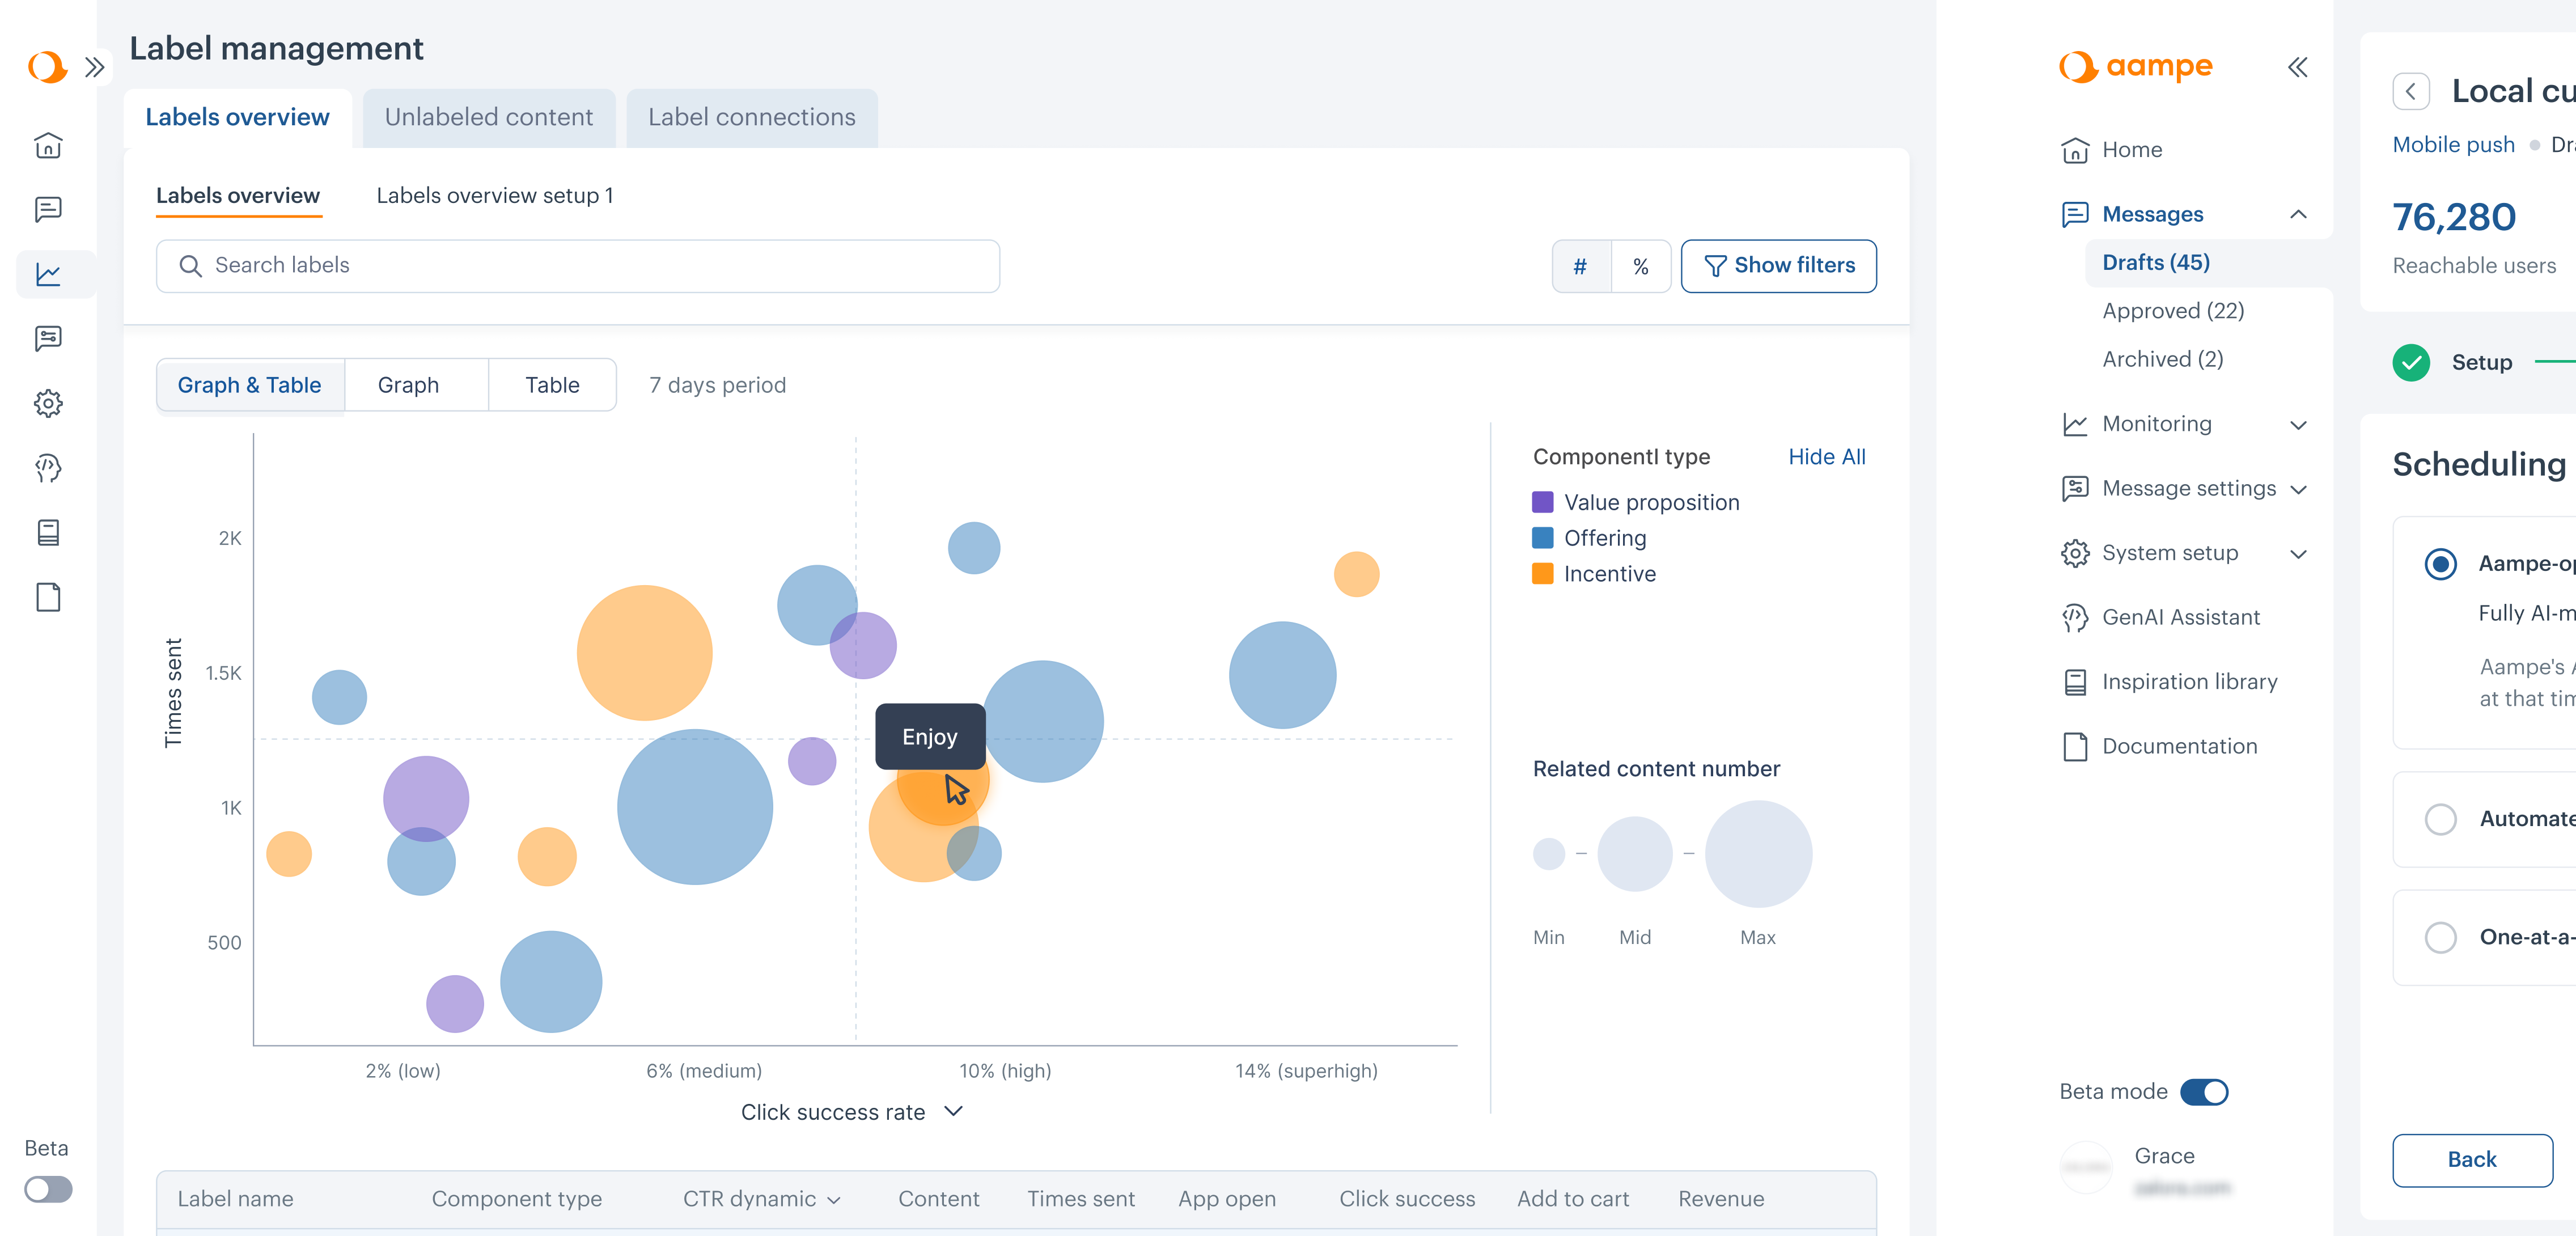
Task: Open the monitoring chart icon in narrow sidebar
Action: (48, 274)
